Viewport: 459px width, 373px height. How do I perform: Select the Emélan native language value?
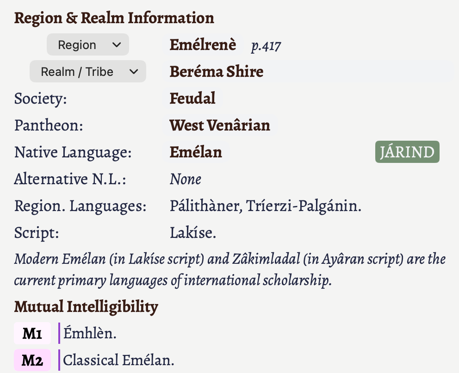click(x=196, y=152)
